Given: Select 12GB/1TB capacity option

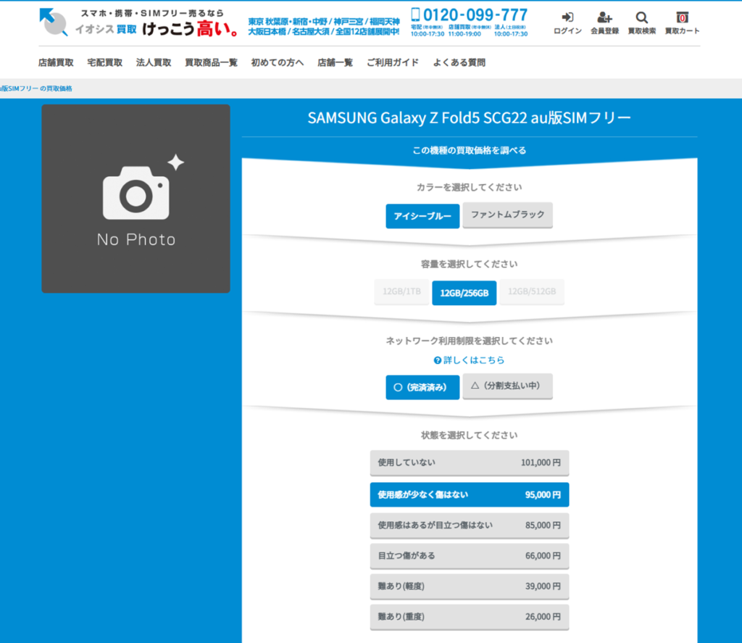Looking at the screenshot, I should [x=401, y=291].
